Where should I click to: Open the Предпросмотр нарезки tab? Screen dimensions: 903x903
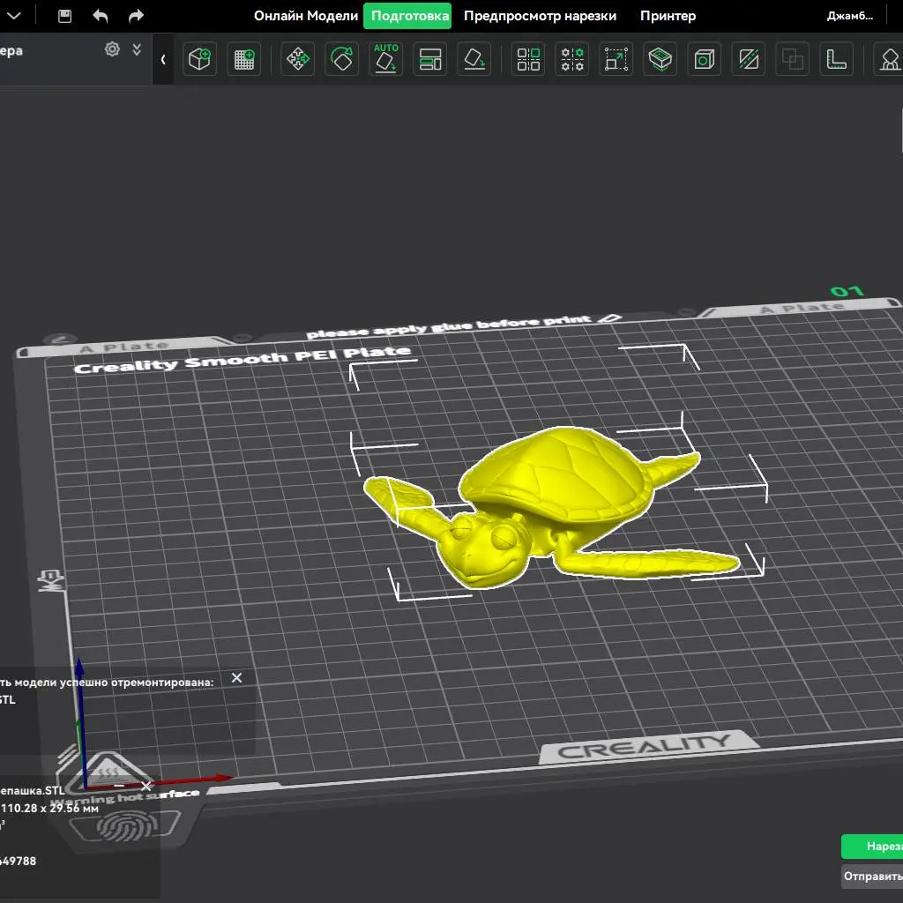click(541, 16)
